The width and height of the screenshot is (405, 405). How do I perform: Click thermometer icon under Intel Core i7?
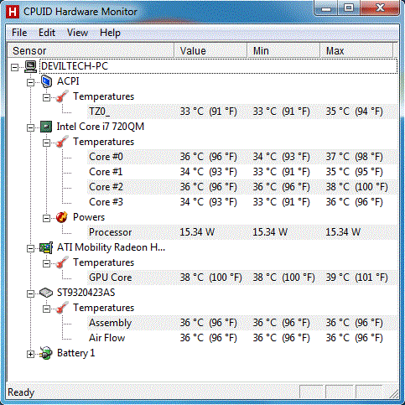click(x=62, y=142)
